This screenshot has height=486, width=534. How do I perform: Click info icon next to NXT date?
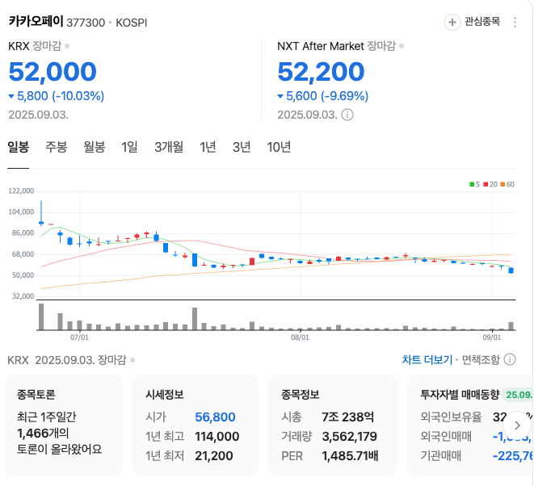tap(347, 115)
